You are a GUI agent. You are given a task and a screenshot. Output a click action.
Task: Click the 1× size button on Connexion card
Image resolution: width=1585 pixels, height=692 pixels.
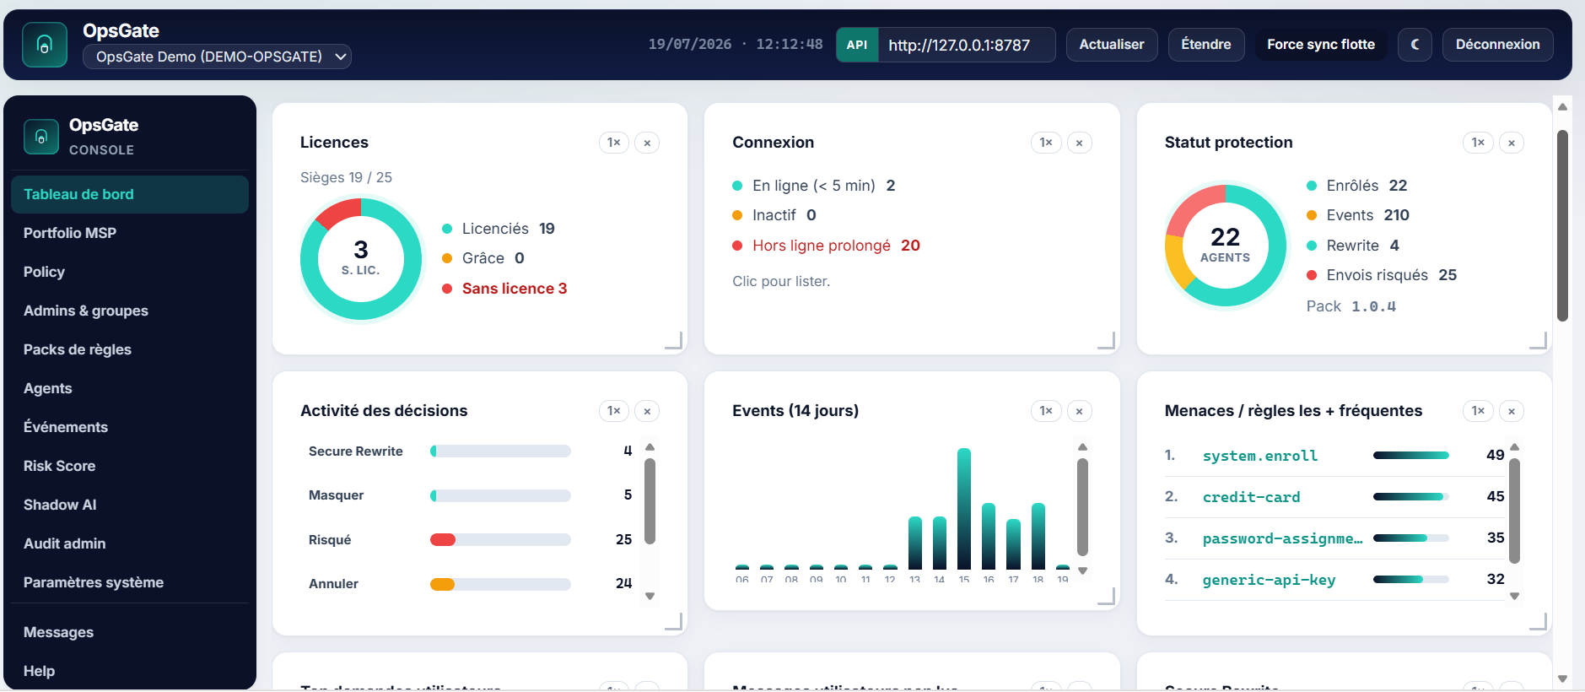click(x=1046, y=143)
